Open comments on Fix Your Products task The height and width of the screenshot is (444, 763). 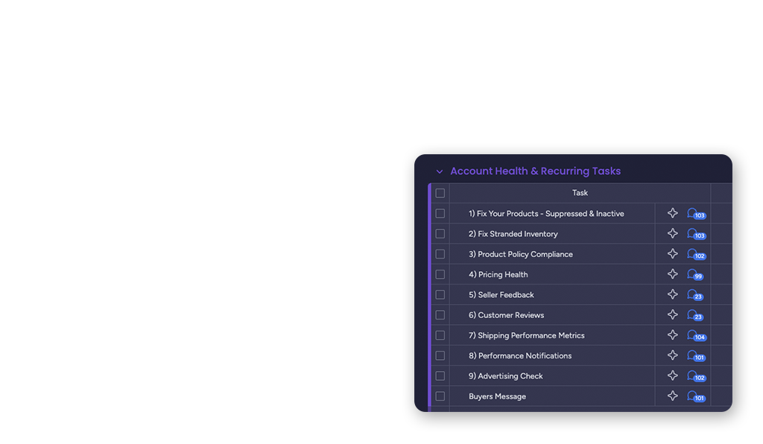click(694, 214)
